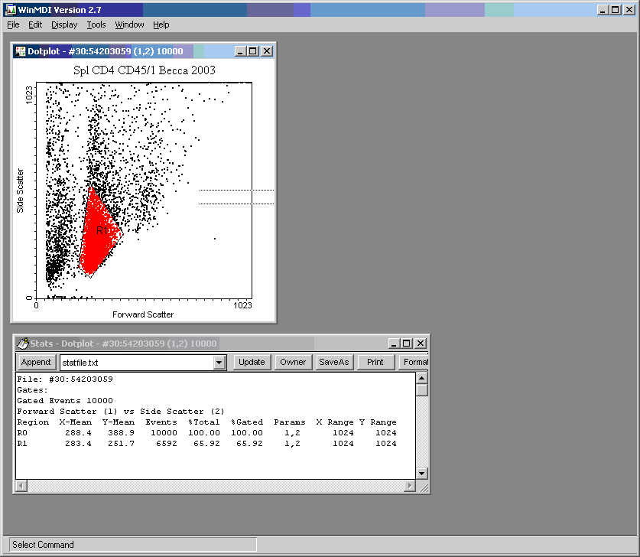This screenshot has width=640, height=557.
Task: Open the Help menu
Action: (x=161, y=24)
